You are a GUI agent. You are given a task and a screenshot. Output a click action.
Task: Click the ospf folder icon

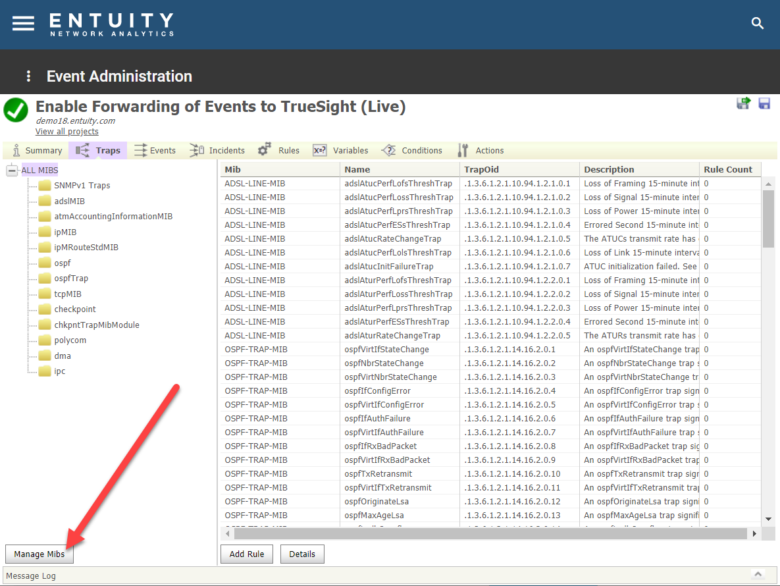(45, 263)
